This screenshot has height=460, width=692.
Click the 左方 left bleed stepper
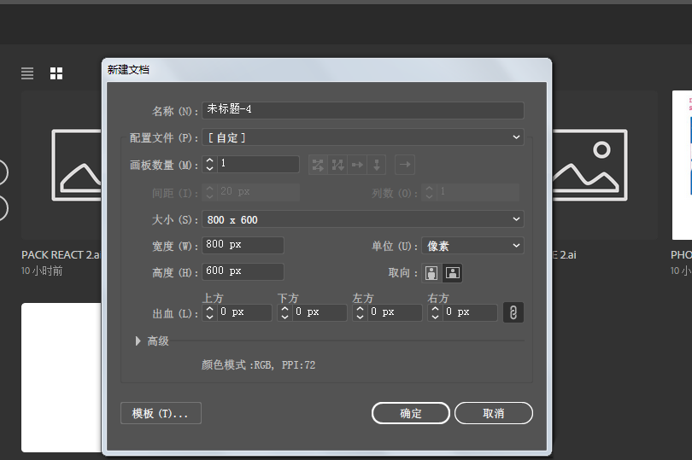360,312
